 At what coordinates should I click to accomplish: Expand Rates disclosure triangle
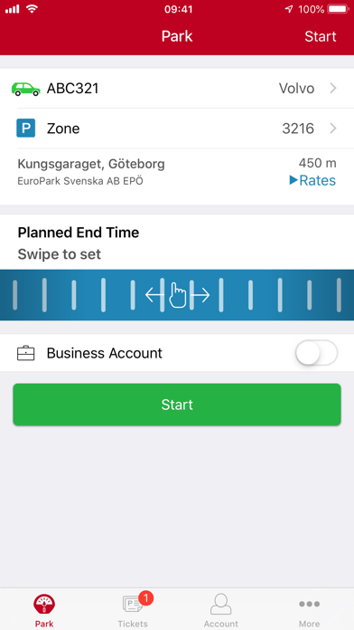pyautogui.click(x=293, y=180)
